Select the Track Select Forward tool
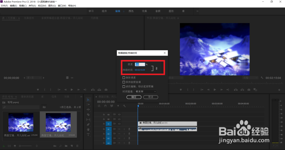285x150 pixels. (x=88, y=105)
